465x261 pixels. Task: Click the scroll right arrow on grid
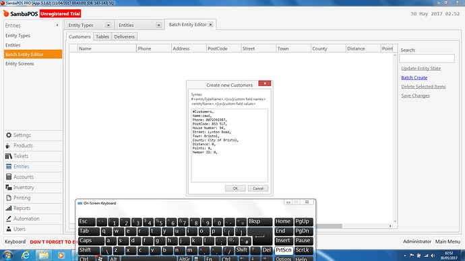390,226
